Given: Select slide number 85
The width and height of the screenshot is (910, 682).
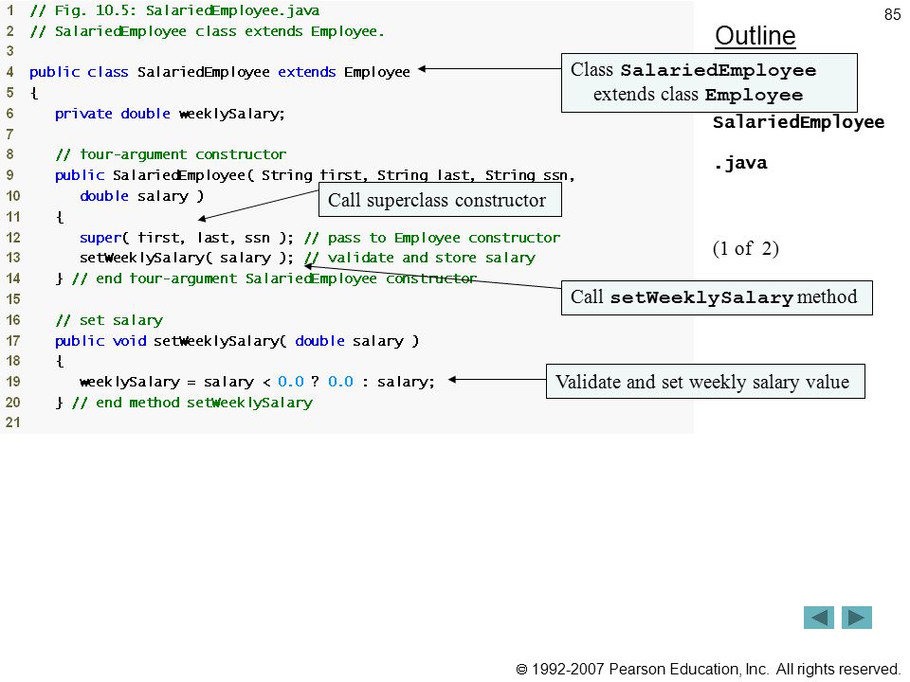Looking at the screenshot, I should click(893, 14).
